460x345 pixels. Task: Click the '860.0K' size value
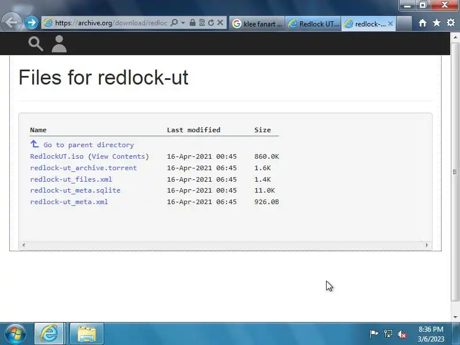(267, 156)
